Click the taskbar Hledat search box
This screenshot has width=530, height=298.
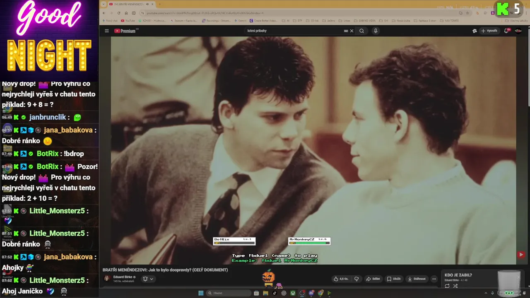pyautogui.click(x=229, y=293)
